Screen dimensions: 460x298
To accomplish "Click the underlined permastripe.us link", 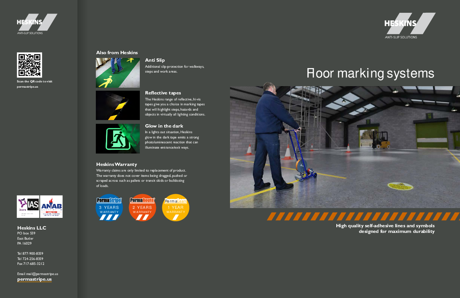I will coord(34,280).
